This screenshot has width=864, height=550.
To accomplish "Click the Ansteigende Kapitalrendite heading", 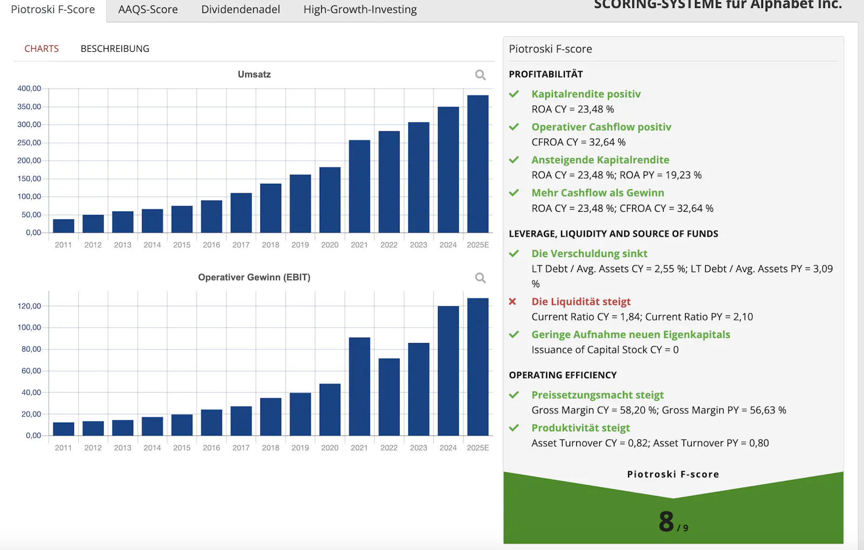I will [600, 160].
